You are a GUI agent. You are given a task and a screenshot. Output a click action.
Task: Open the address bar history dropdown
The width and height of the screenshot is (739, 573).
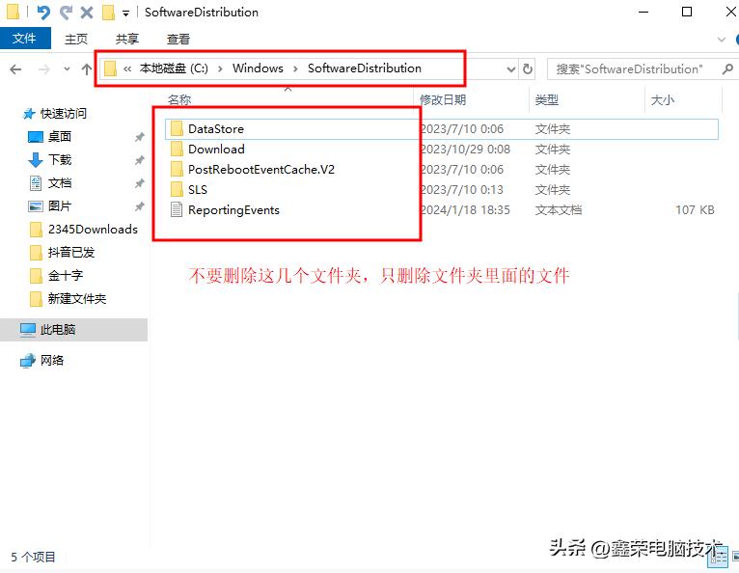click(511, 69)
